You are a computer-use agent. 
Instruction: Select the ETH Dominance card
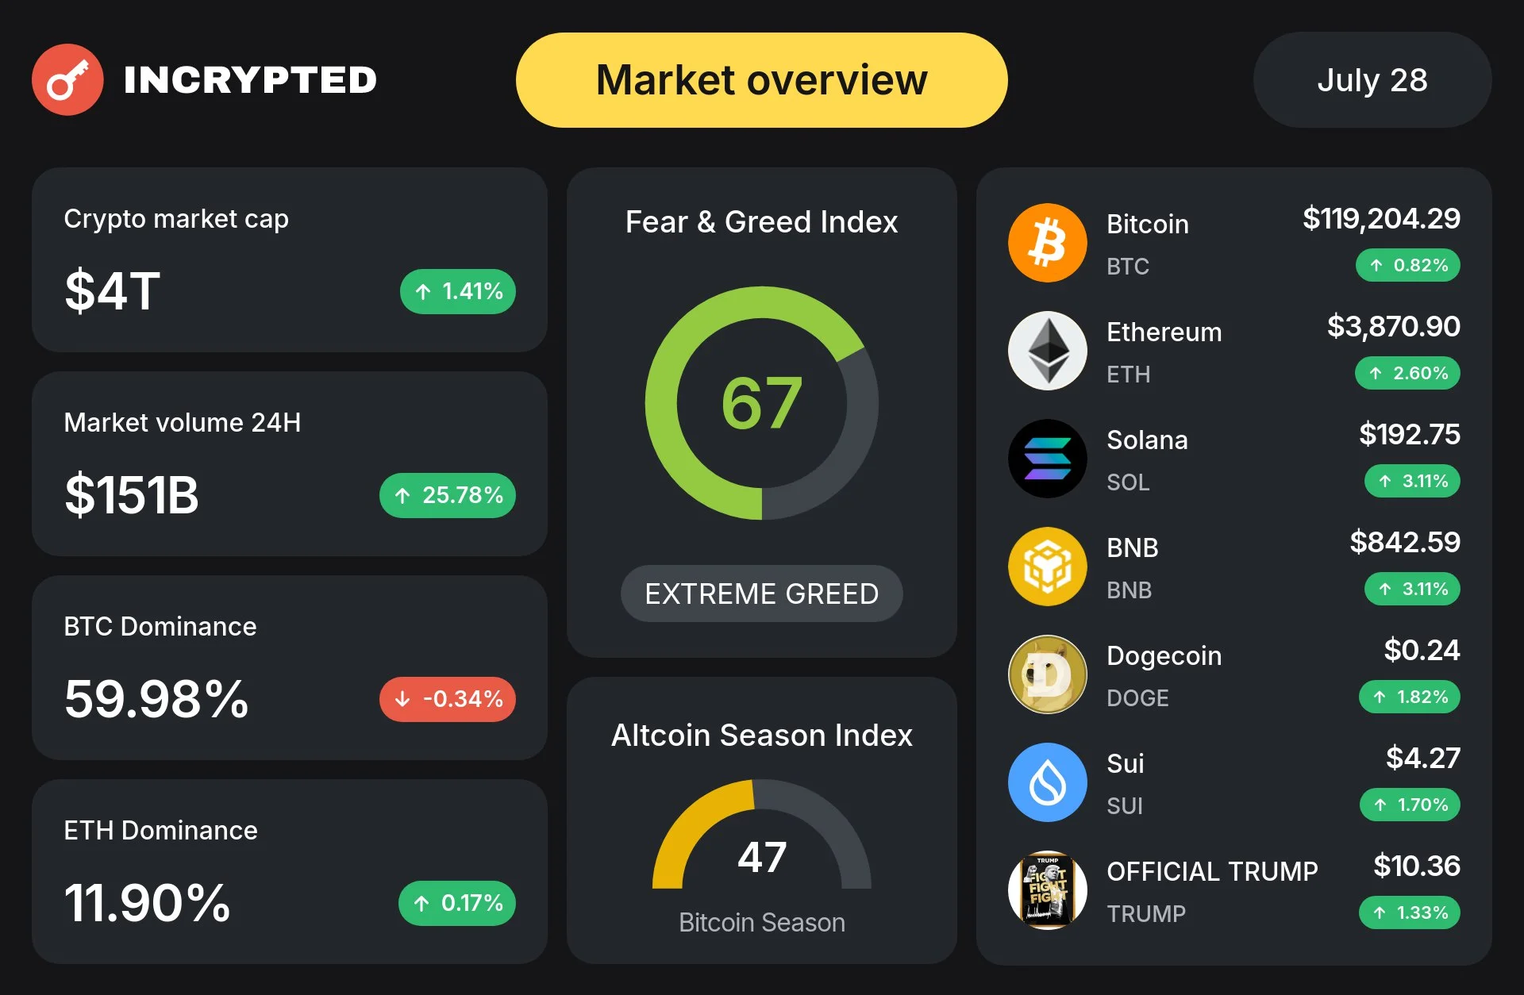[x=290, y=871]
